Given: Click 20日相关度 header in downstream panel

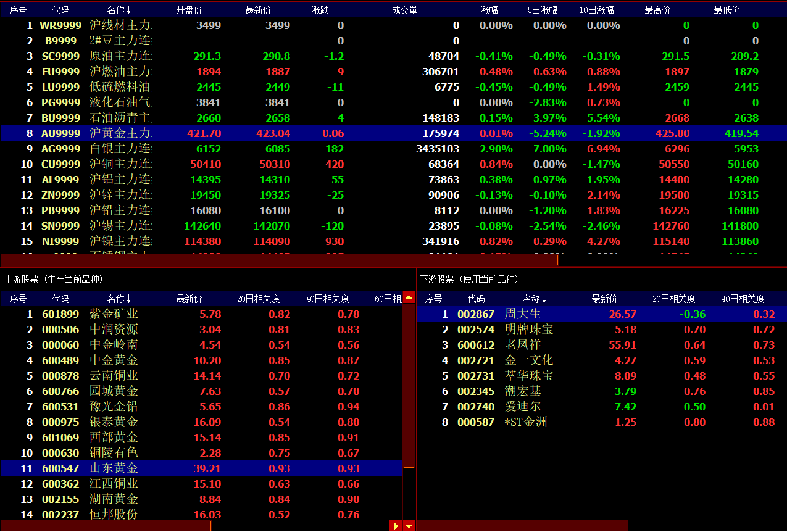Looking at the screenshot, I should click(673, 299).
